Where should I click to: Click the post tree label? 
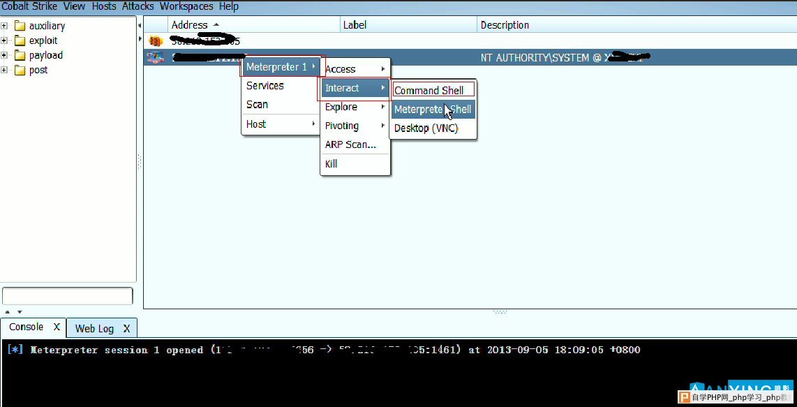(x=38, y=71)
